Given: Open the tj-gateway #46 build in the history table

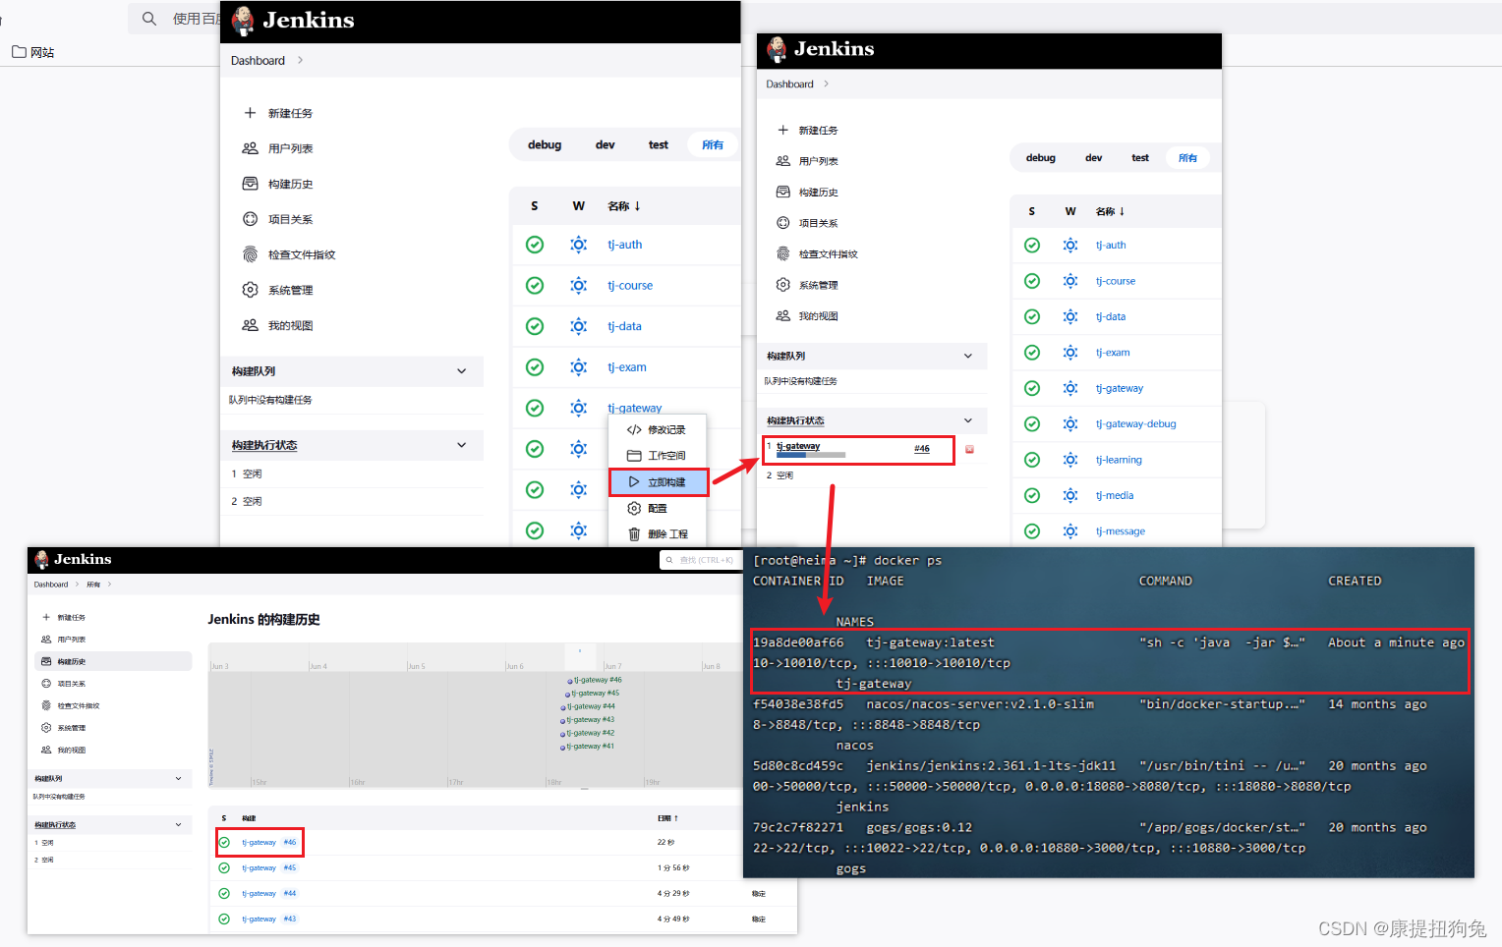Looking at the screenshot, I should 269,842.
